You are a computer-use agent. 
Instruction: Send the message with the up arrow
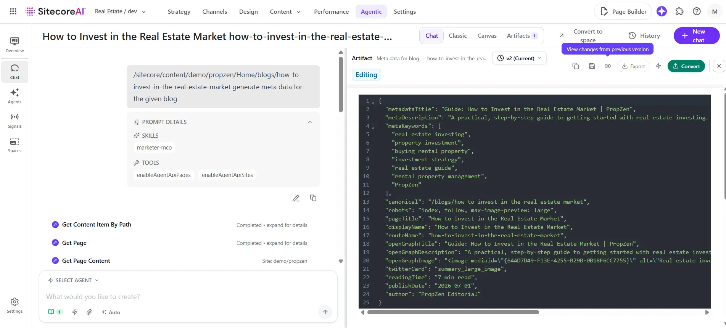(x=325, y=312)
